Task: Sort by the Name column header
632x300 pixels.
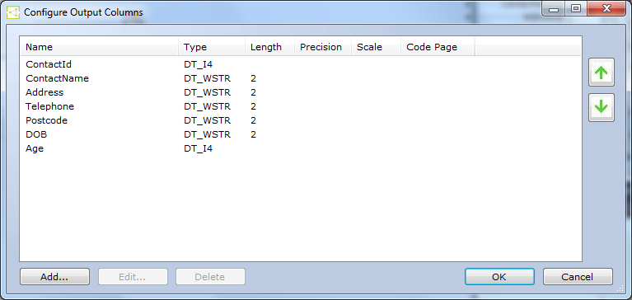Action: [99, 47]
